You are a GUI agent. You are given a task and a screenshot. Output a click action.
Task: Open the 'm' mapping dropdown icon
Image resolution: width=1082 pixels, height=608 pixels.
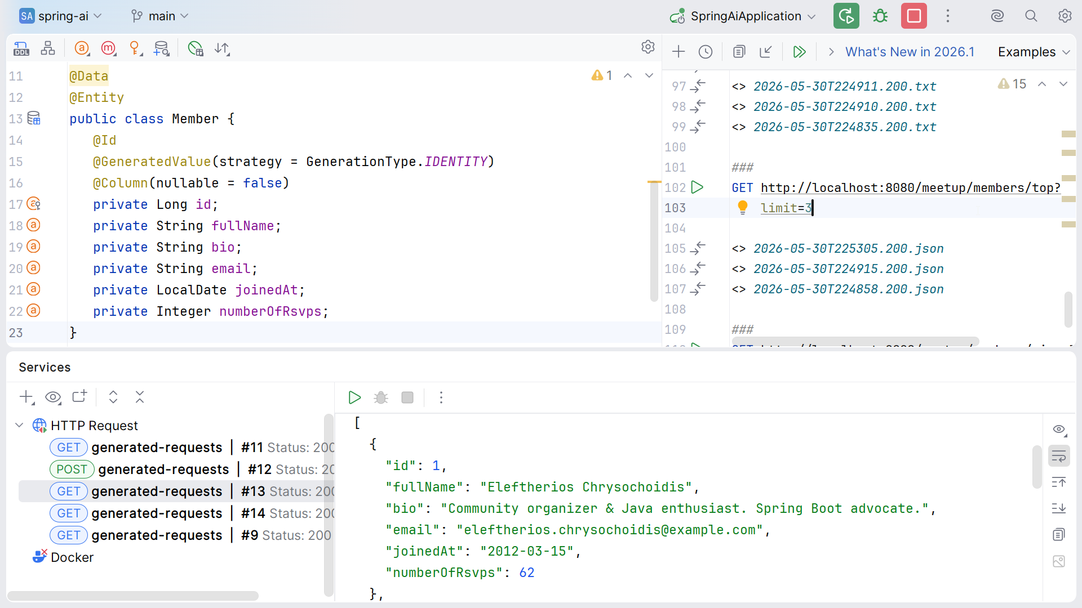coord(109,49)
